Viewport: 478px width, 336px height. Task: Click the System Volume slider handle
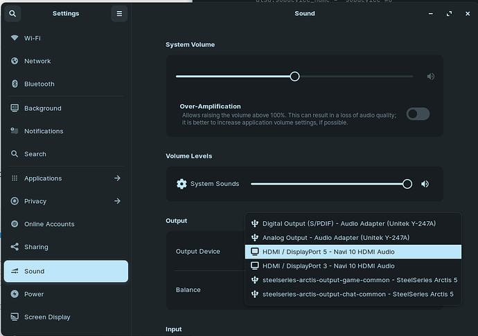(x=295, y=76)
